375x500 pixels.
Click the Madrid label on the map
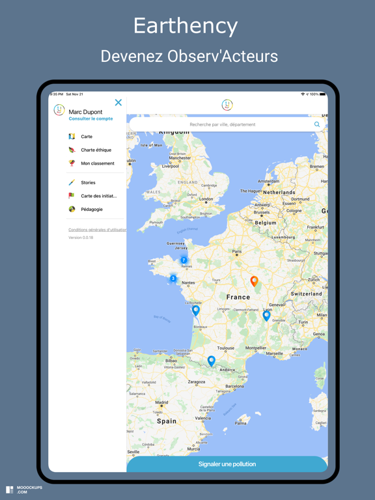(161, 402)
